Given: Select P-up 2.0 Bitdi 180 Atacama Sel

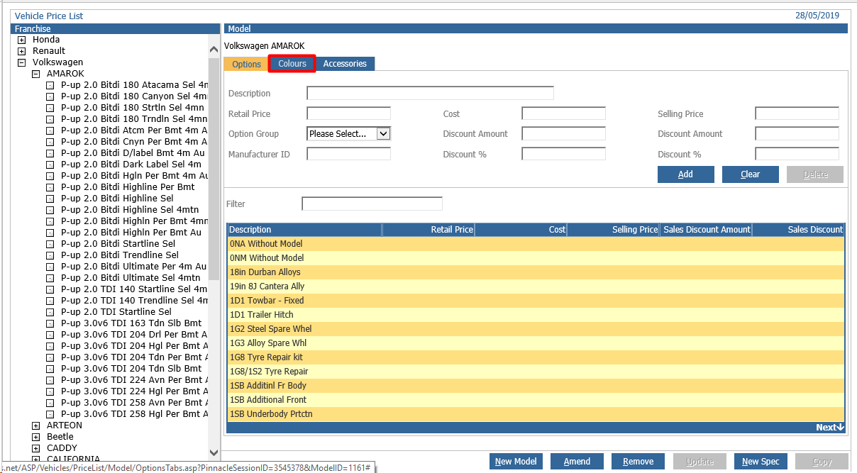Looking at the screenshot, I should tap(134, 85).
